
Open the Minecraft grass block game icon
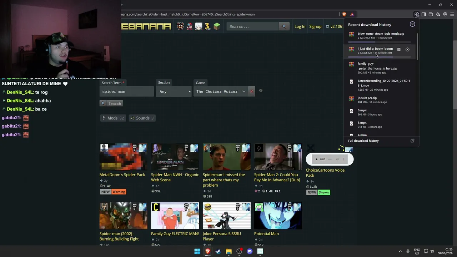[217, 26]
